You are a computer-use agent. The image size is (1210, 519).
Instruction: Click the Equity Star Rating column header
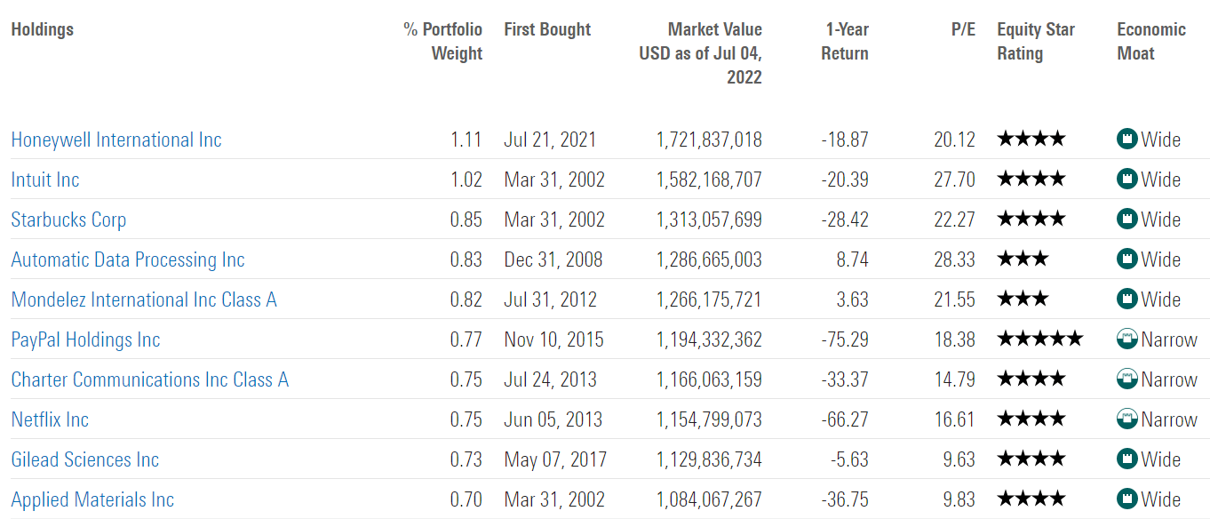click(1036, 42)
